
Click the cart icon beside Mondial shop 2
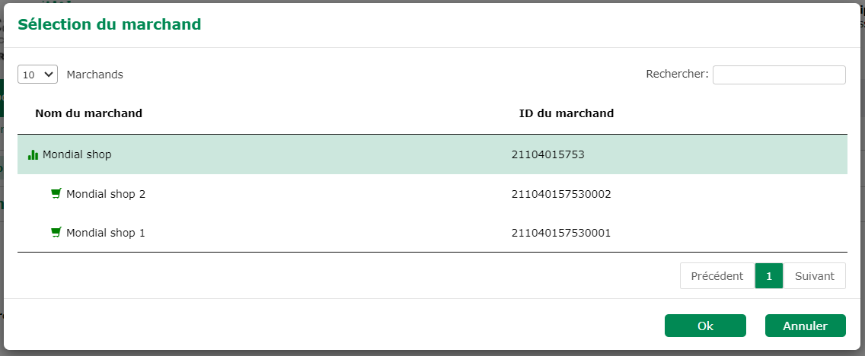coord(56,193)
